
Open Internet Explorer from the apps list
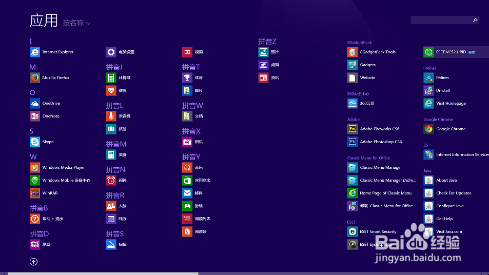click(x=52, y=52)
